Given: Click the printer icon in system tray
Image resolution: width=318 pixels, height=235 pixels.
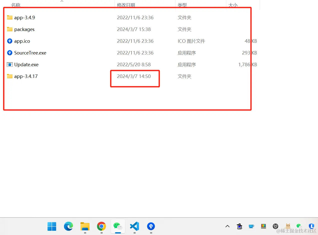Looking at the screenshot, I should click(x=239, y=226).
